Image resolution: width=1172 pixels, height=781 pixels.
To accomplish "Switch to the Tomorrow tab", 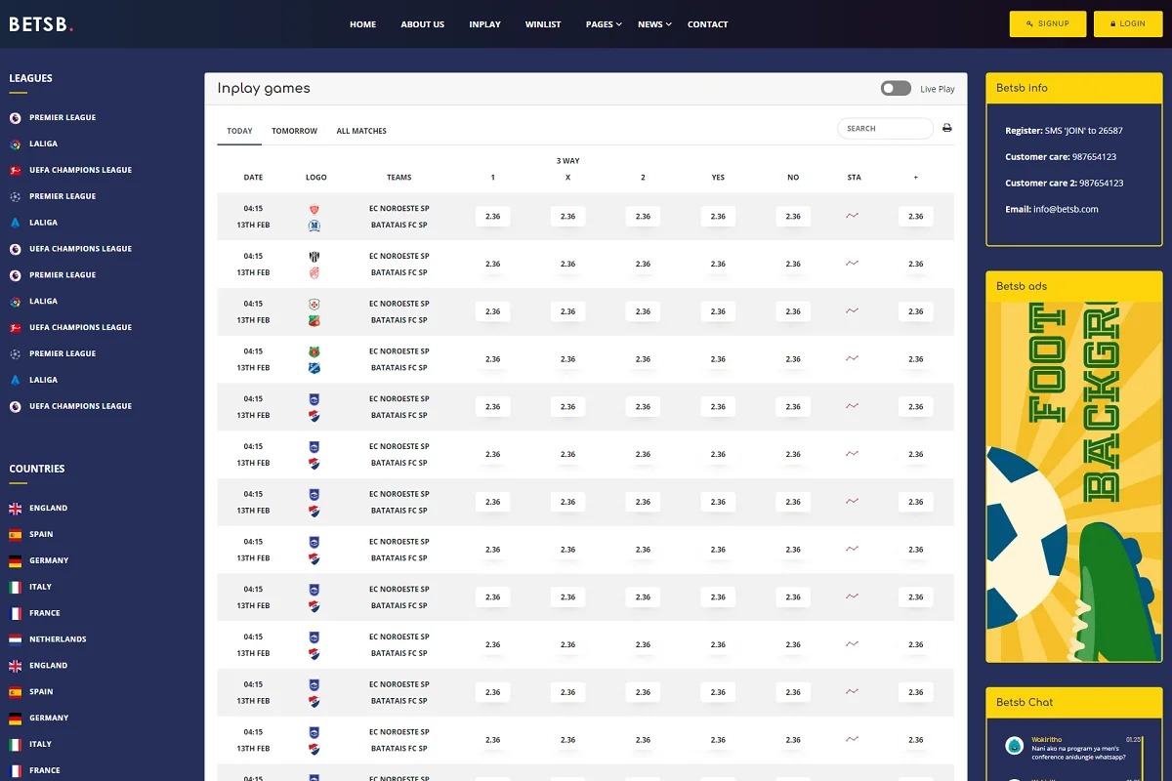I will click(x=294, y=131).
